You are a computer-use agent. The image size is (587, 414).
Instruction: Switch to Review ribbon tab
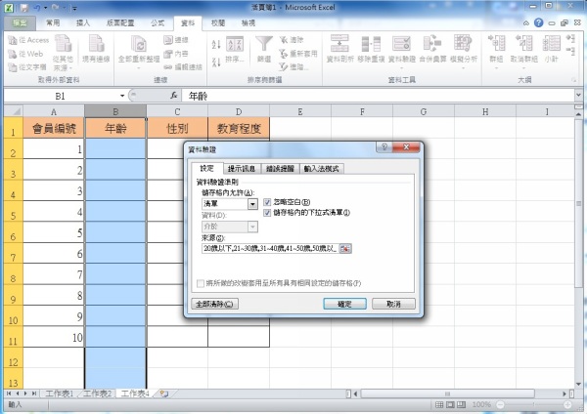pyautogui.click(x=218, y=23)
